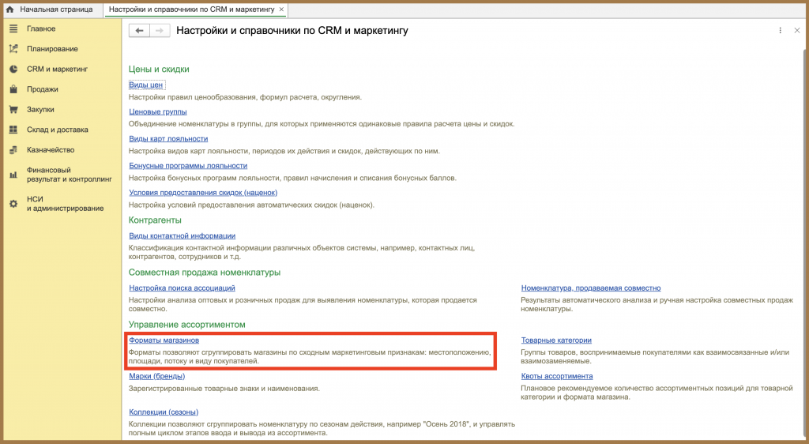Screen dimensions: 809x444
Task: Open the Коллекции (сезоны) link
Action: pyautogui.click(x=164, y=412)
